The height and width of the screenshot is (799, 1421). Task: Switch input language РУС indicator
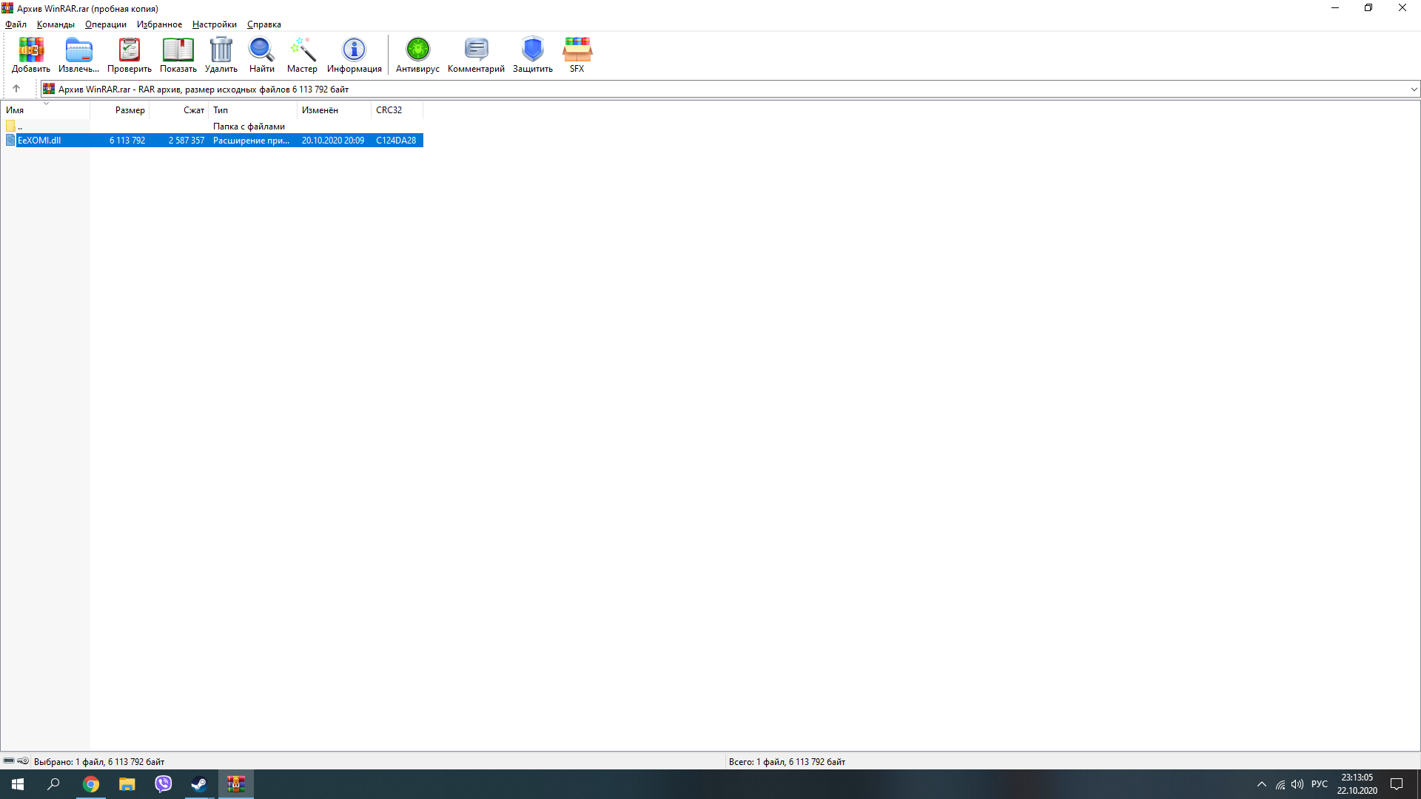(x=1320, y=784)
